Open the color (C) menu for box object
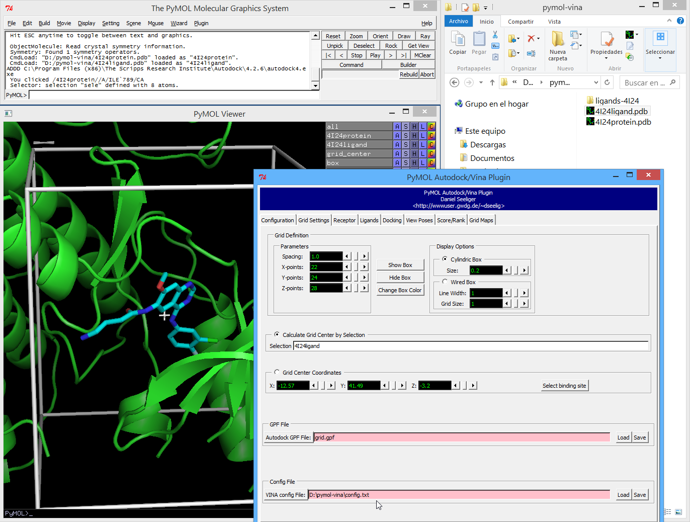This screenshot has width=690, height=522. click(432, 163)
